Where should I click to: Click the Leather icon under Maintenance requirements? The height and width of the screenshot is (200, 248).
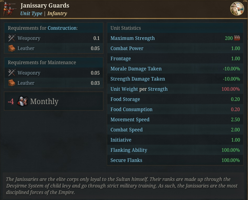coord(12,83)
